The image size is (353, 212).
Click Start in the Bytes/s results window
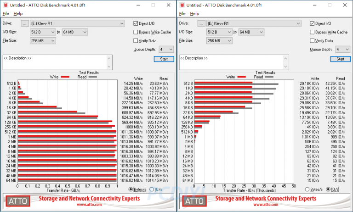(164, 59)
